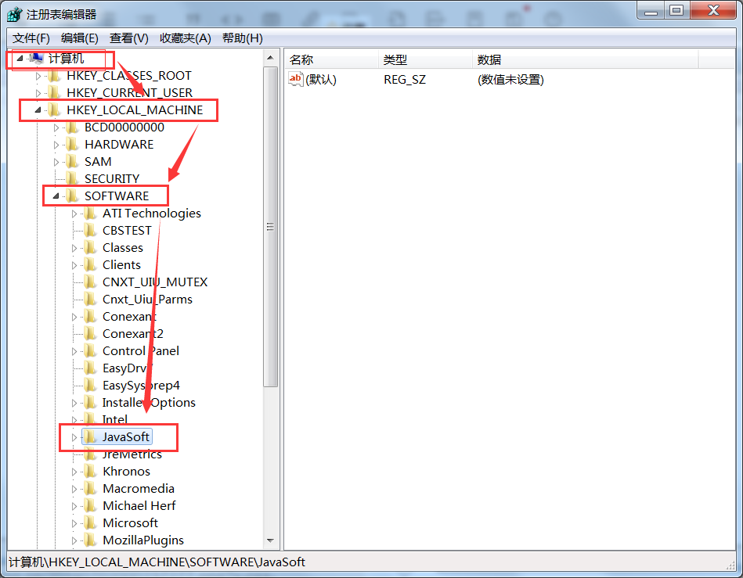Click the Classes folder icon
Viewport: 743px width, 578px height.
tap(91, 248)
